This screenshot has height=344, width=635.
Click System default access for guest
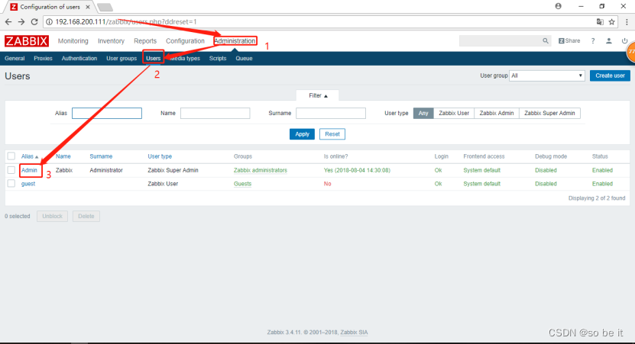coord(482,184)
